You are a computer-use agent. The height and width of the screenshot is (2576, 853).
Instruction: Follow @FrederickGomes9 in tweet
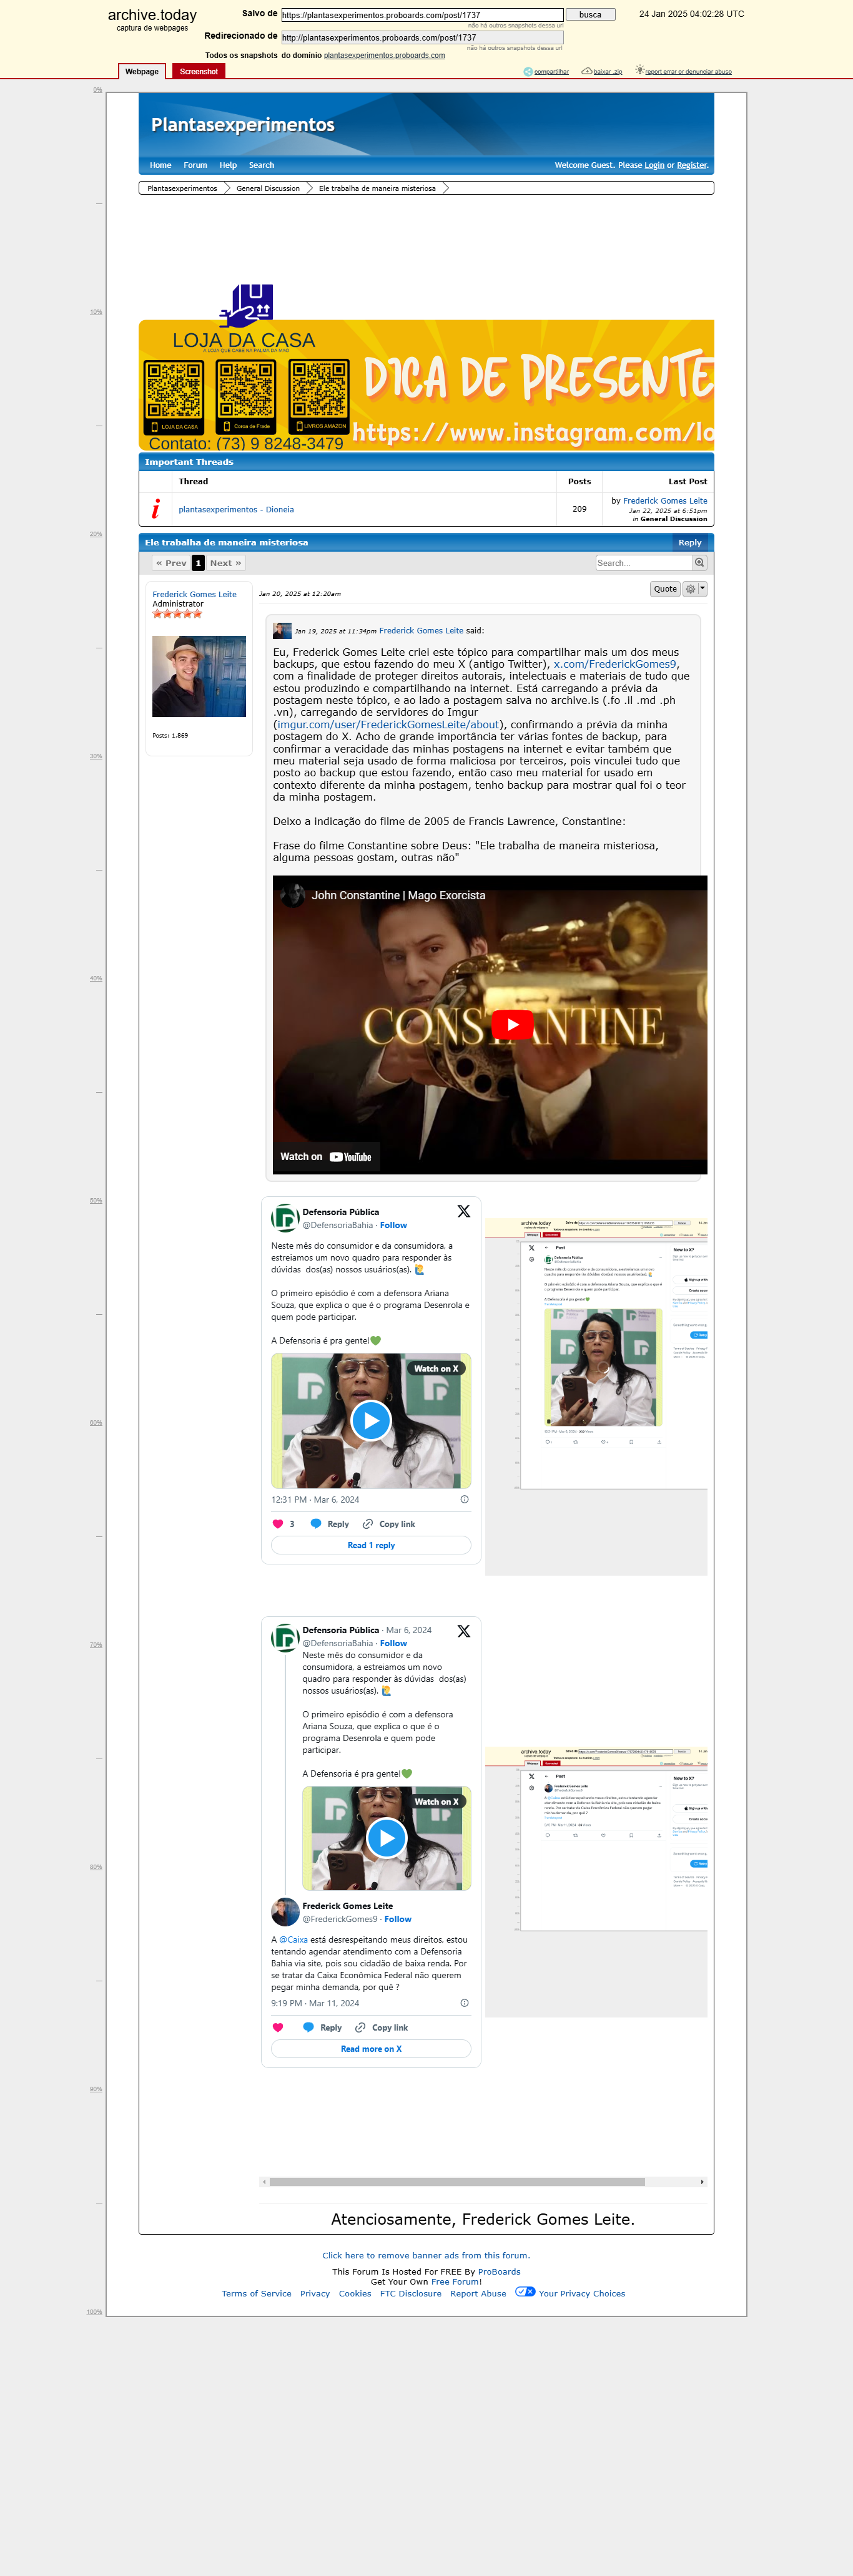(x=398, y=1919)
